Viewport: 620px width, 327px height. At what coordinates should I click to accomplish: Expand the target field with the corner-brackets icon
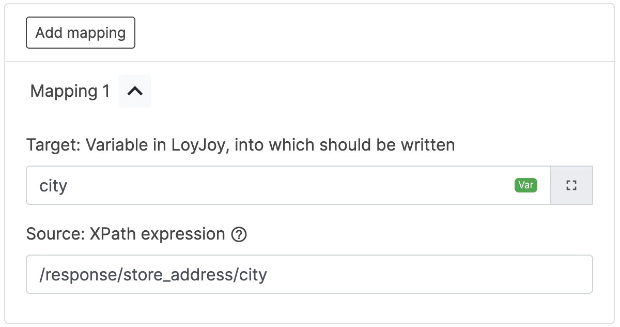[571, 185]
